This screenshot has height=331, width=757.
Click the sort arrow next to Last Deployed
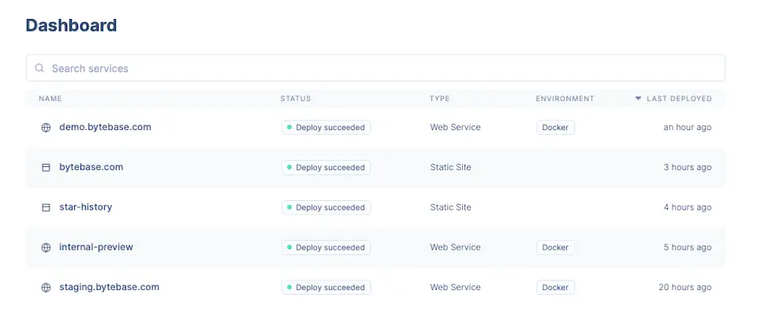click(638, 99)
